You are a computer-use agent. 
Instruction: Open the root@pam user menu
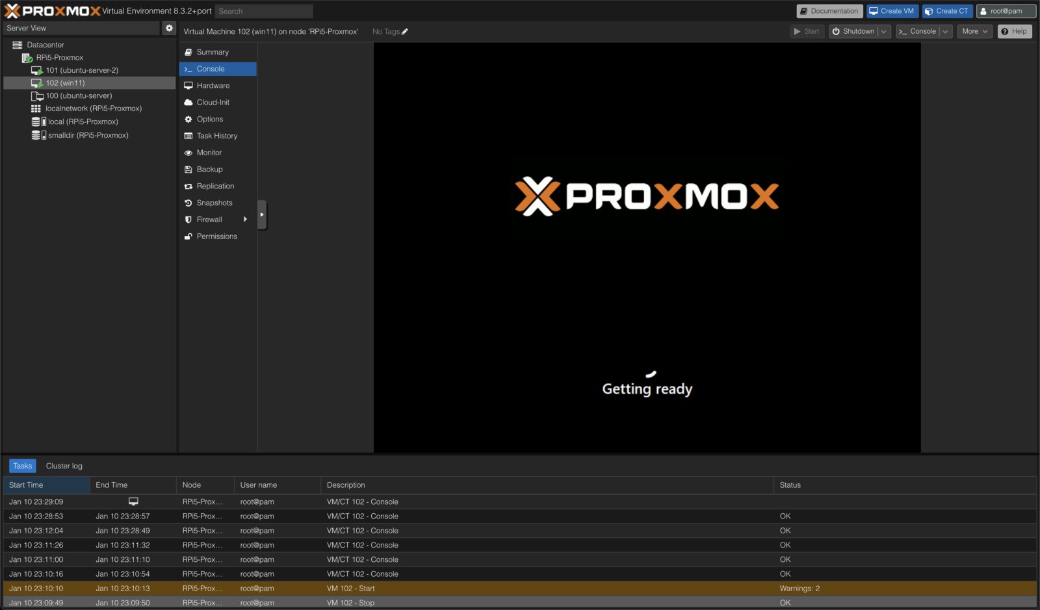click(1006, 11)
